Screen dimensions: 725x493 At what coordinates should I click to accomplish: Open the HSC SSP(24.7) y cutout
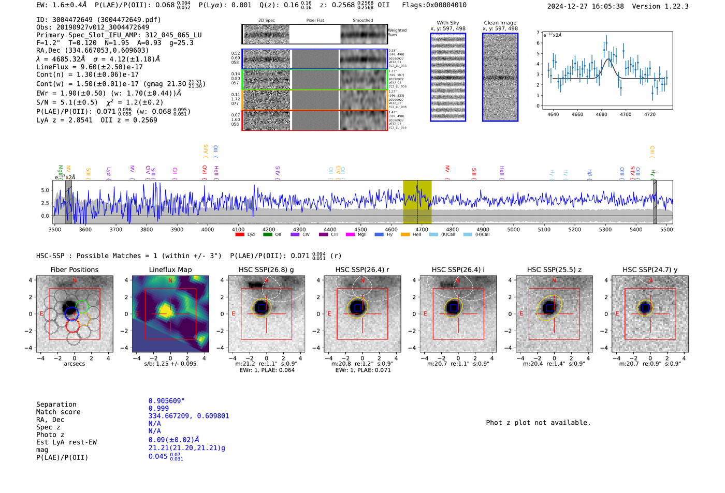(650, 314)
